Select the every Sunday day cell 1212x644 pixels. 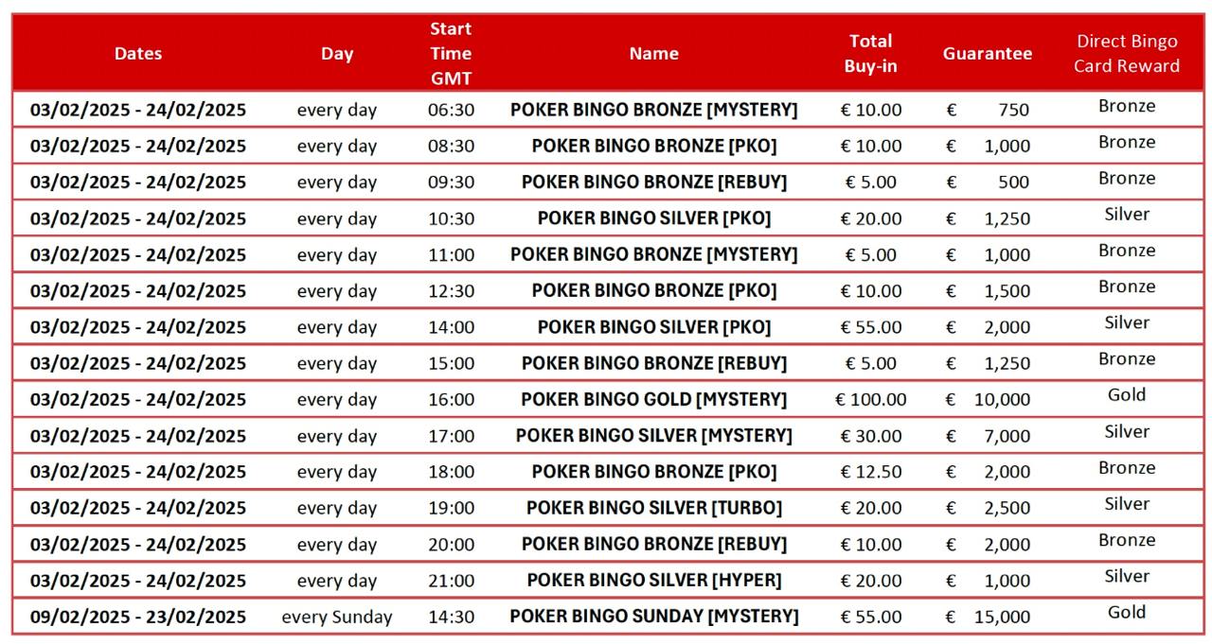[337, 618]
